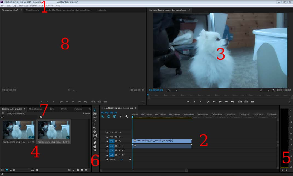This screenshot has height=176, width=293.
Task: Switch to the Effect Controls tab
Action: coord(32,10)
